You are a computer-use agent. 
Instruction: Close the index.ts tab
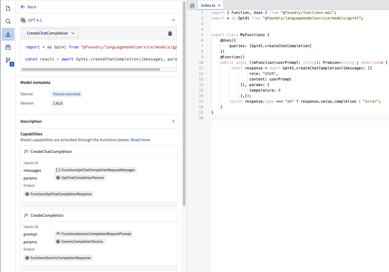(x=219, y=6)
